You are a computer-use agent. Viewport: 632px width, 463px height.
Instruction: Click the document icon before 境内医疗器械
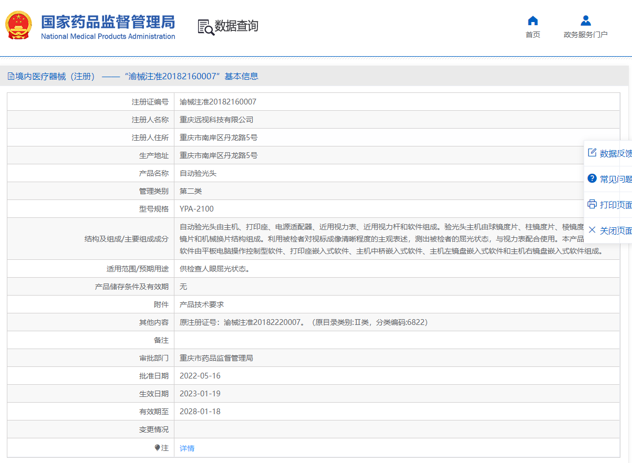[11, 76]
